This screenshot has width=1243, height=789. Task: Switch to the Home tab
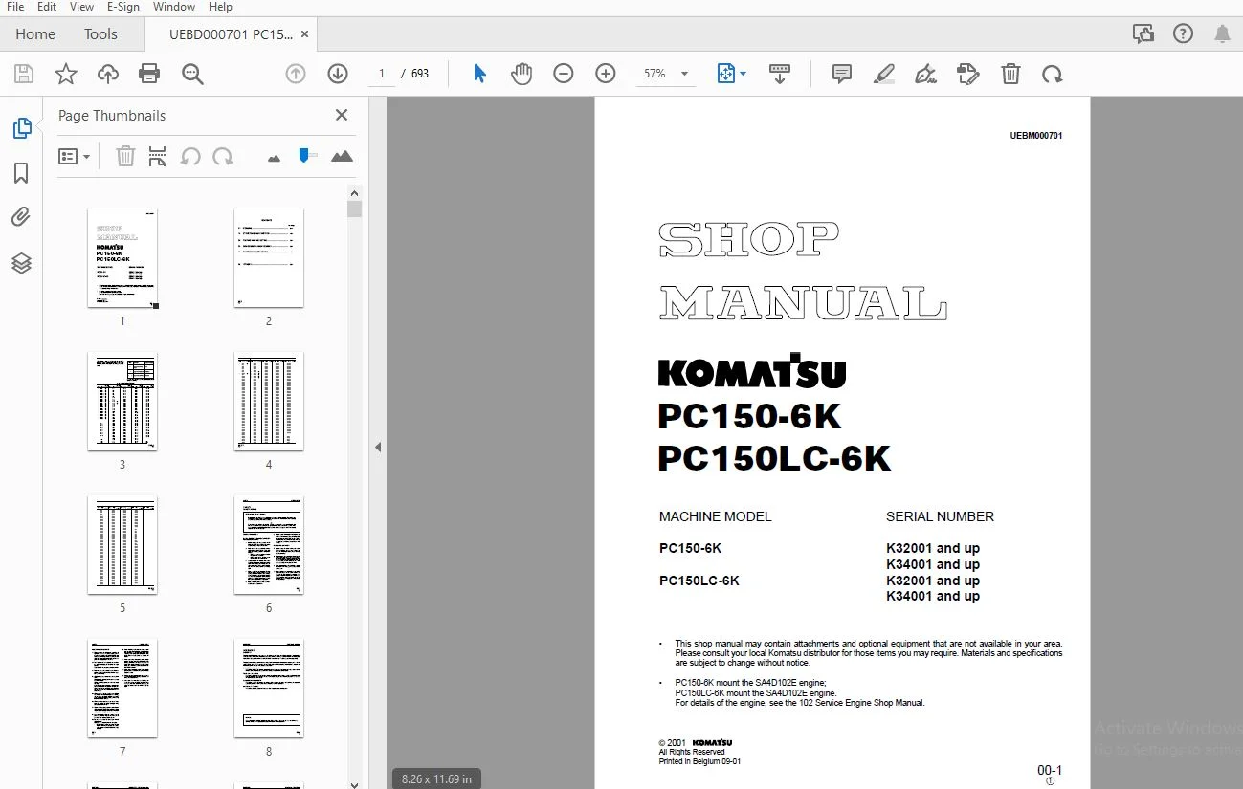[x=35, y=33]
